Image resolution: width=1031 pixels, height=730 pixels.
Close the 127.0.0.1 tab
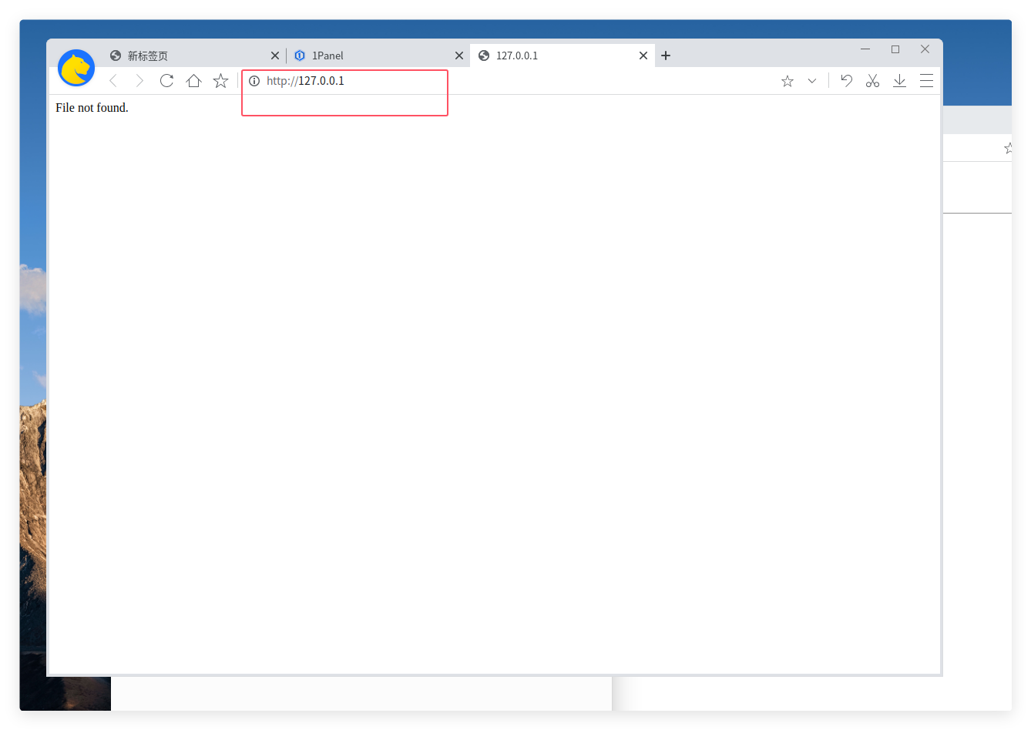tap(643, 56)
